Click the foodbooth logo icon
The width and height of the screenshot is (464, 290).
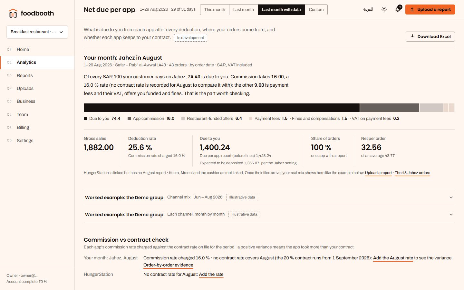click(13, 13)
